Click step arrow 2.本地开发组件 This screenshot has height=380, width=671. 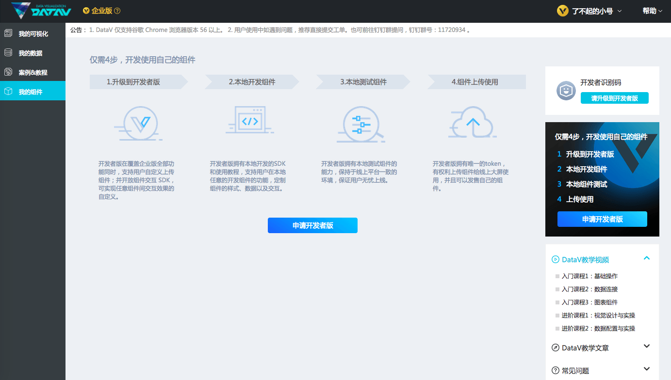coord(252,82)
